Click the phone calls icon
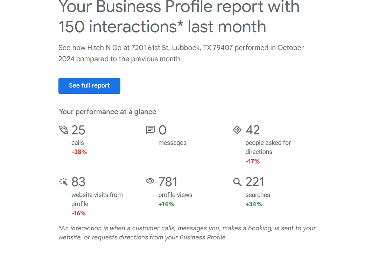 pyautogui.click(x=63, y=130)
